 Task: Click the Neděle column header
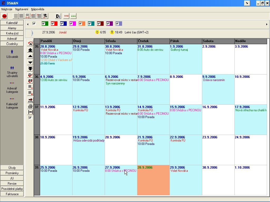[x=251, y=41]
